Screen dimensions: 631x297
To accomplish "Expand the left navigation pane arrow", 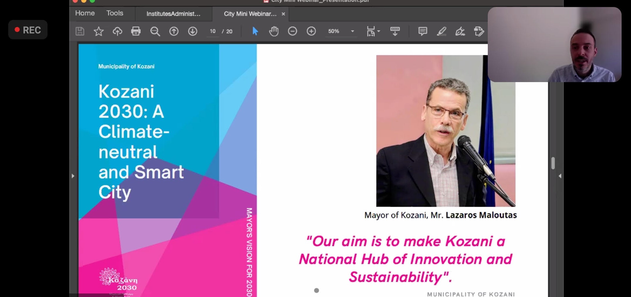I will [x=73, y=176].
